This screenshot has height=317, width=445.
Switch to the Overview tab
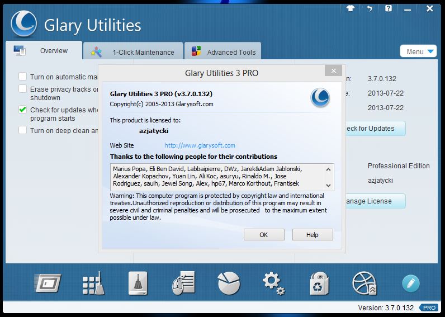(x=44, y=50)
